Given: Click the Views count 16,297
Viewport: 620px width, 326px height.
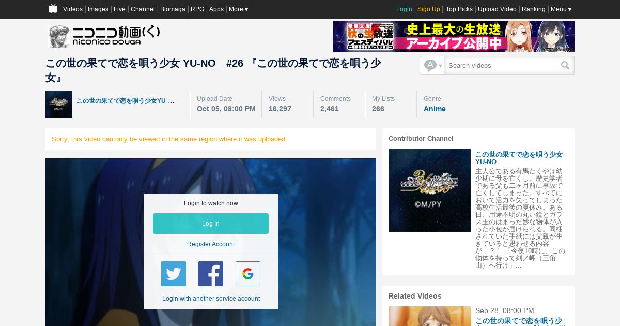Looking at the screenshot, I should (280, 109).
